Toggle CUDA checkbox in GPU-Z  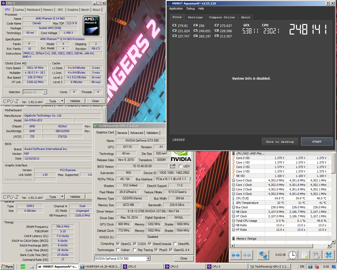[135, 244]
